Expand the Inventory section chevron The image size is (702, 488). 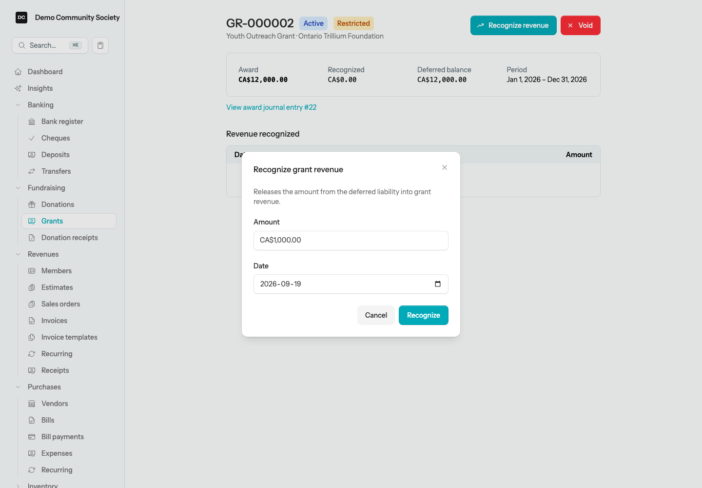point(18,486)
